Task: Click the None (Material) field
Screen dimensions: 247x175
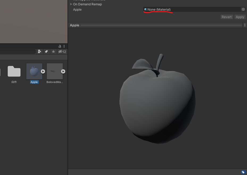Action: pyautogui.click(x=192, y=10)
